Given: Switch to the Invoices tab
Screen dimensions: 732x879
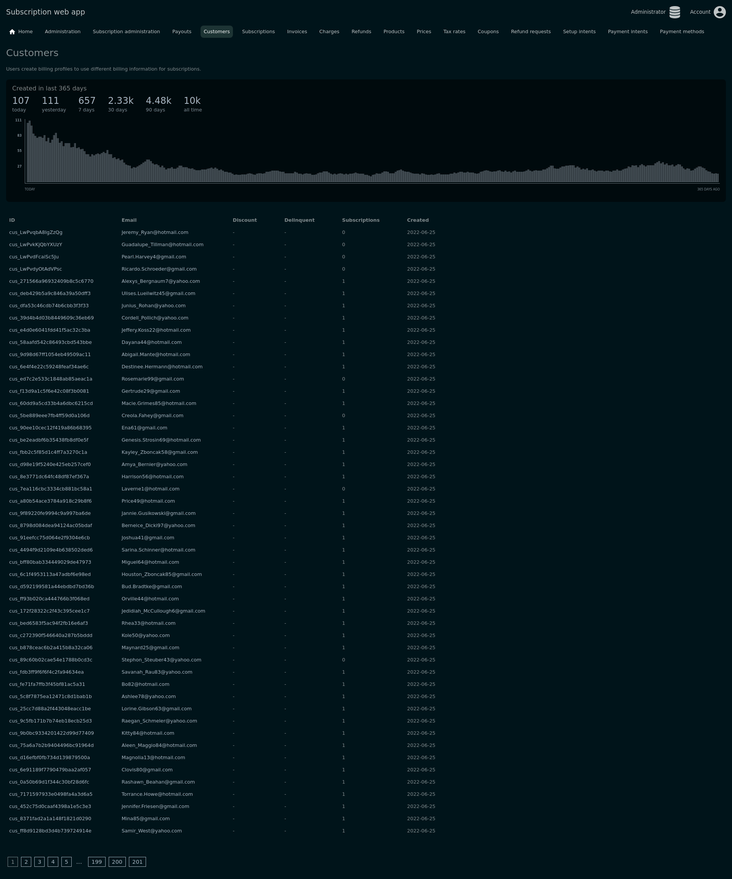Looking at the screenshot, I should (x=297, y=32).
